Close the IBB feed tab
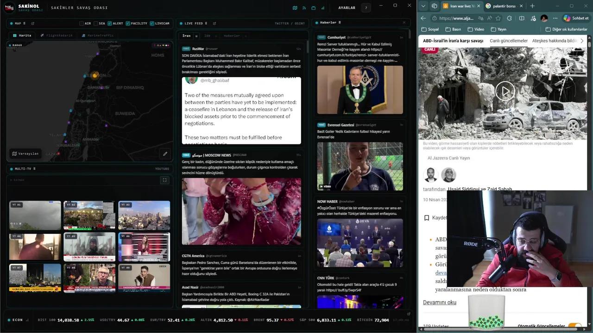593x333 pixels. pyautogui.click(x=215, y=36)
